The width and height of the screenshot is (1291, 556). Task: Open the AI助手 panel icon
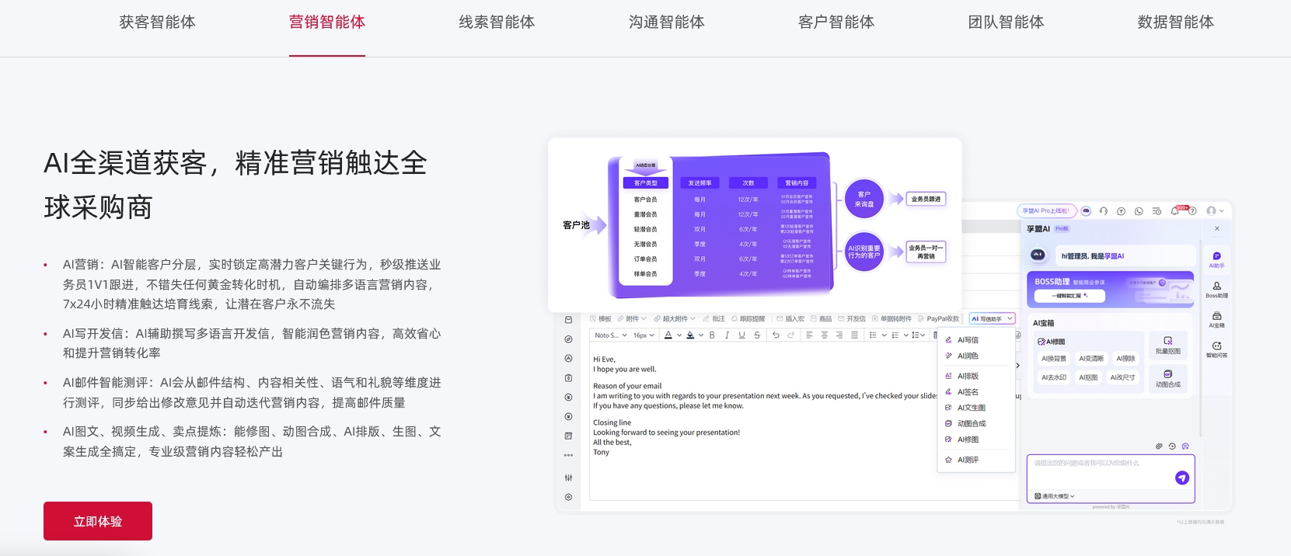(1216, 259)
